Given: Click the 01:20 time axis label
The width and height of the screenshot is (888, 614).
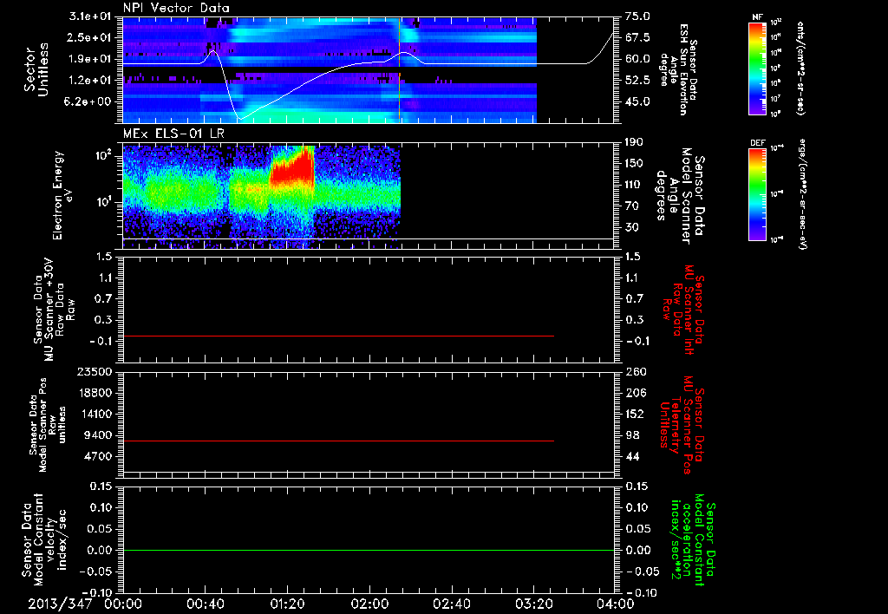Looking at the screenshot, I should 286,604.
